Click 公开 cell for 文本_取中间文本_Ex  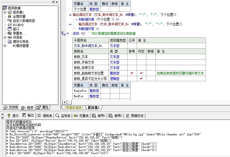(132, 46)
